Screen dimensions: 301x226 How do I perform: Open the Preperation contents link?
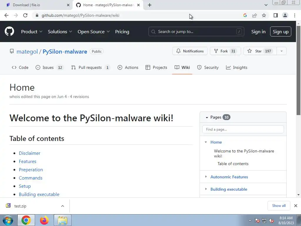[x=31, y=170]
